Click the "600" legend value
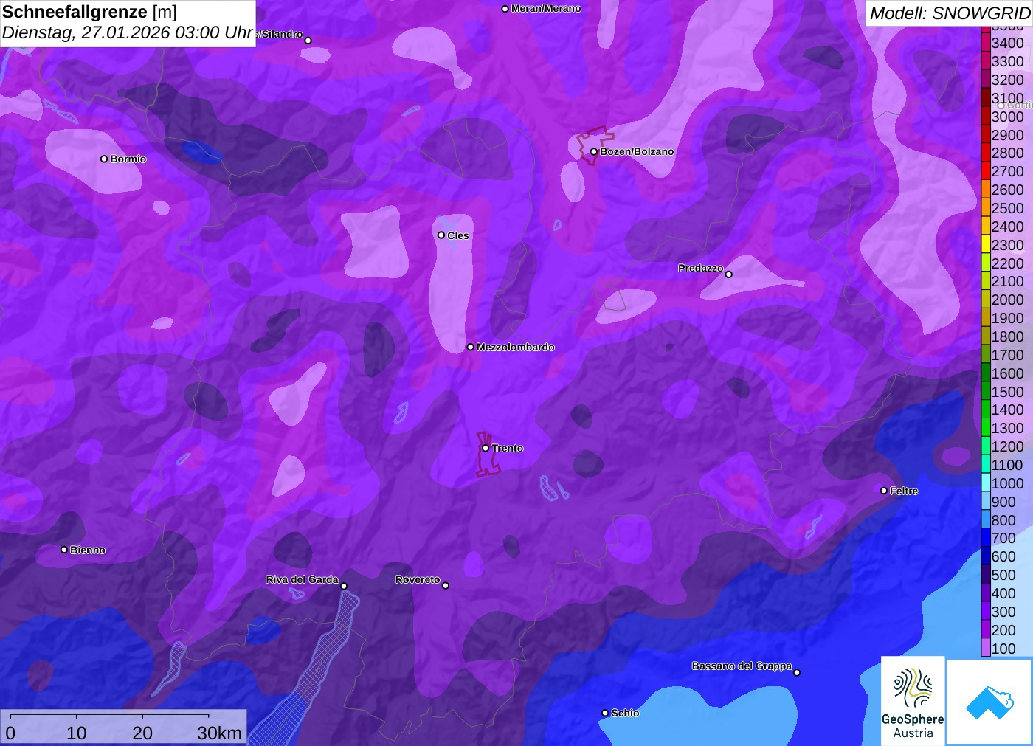Viewport: 1033px width, 746px height. (1003, 556)
